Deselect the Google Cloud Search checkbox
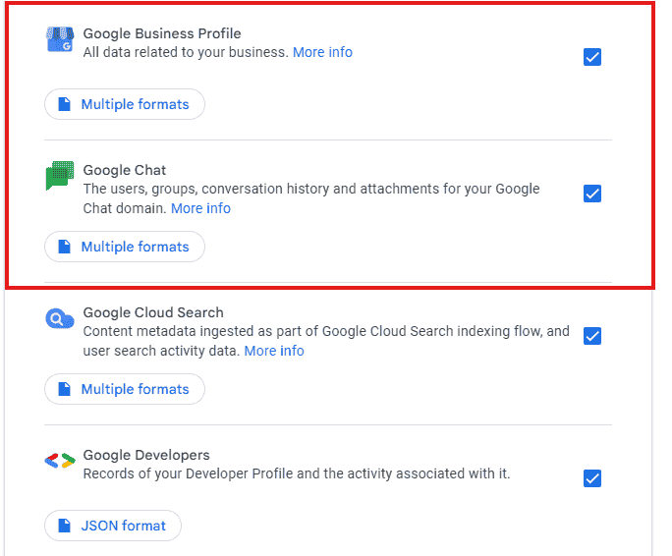Screen dimensions: 672x556 pyautogui.click(x=592, y=336)
